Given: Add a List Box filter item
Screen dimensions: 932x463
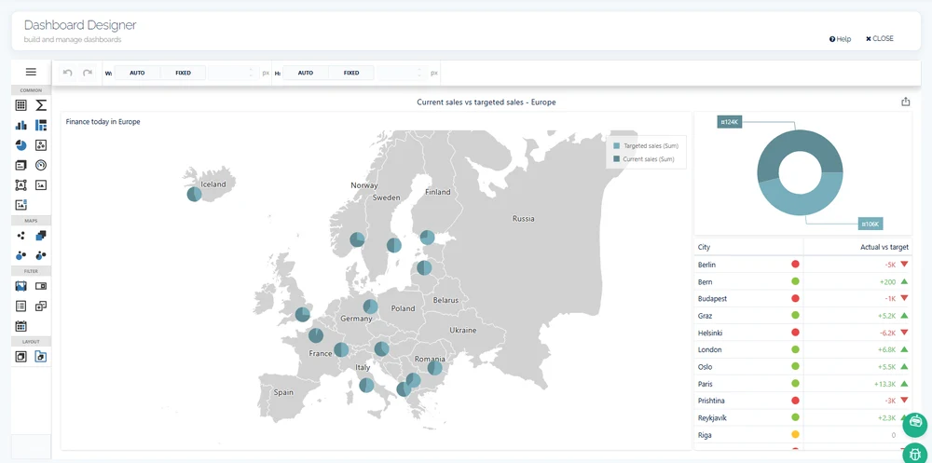Looking at the screenshot, I should 21,306.
